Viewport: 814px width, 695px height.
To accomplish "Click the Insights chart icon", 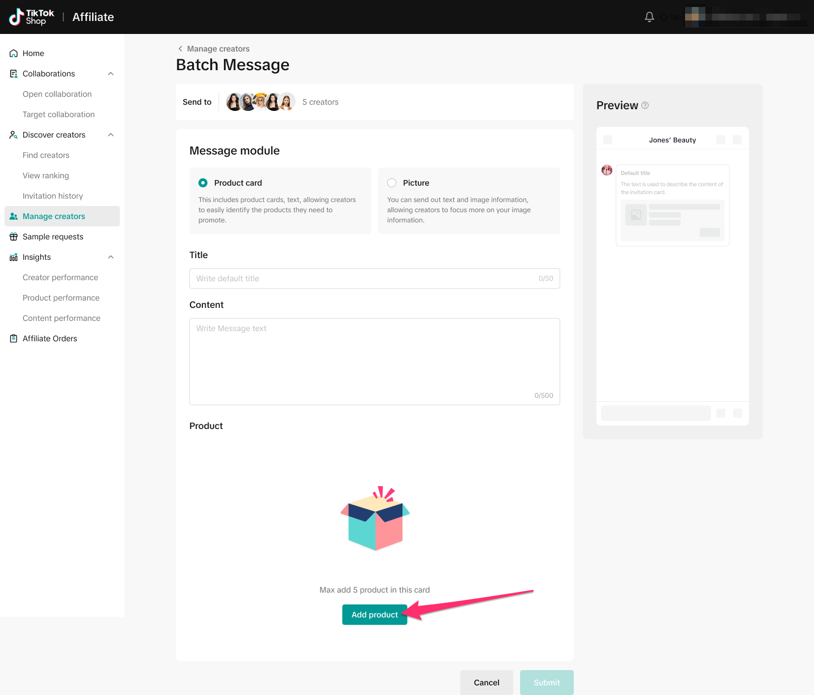I will tap(14, 257).
